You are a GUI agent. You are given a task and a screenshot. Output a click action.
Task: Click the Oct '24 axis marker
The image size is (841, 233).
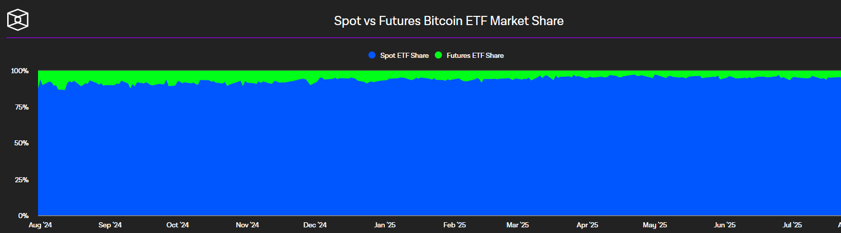(x=177, y=225)
